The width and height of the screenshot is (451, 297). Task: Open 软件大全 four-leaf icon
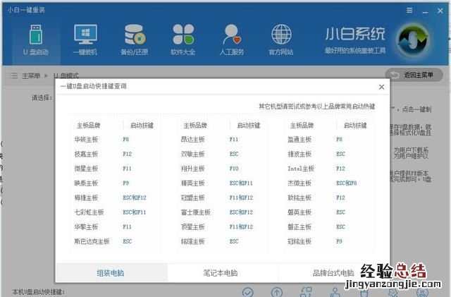[x=183, y=40]
